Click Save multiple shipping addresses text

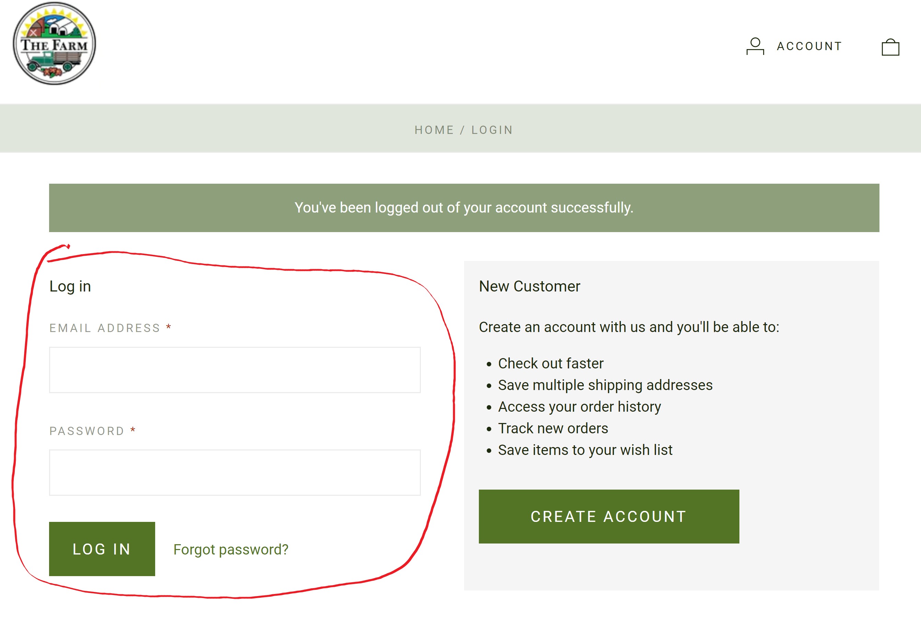pos(605,385)
